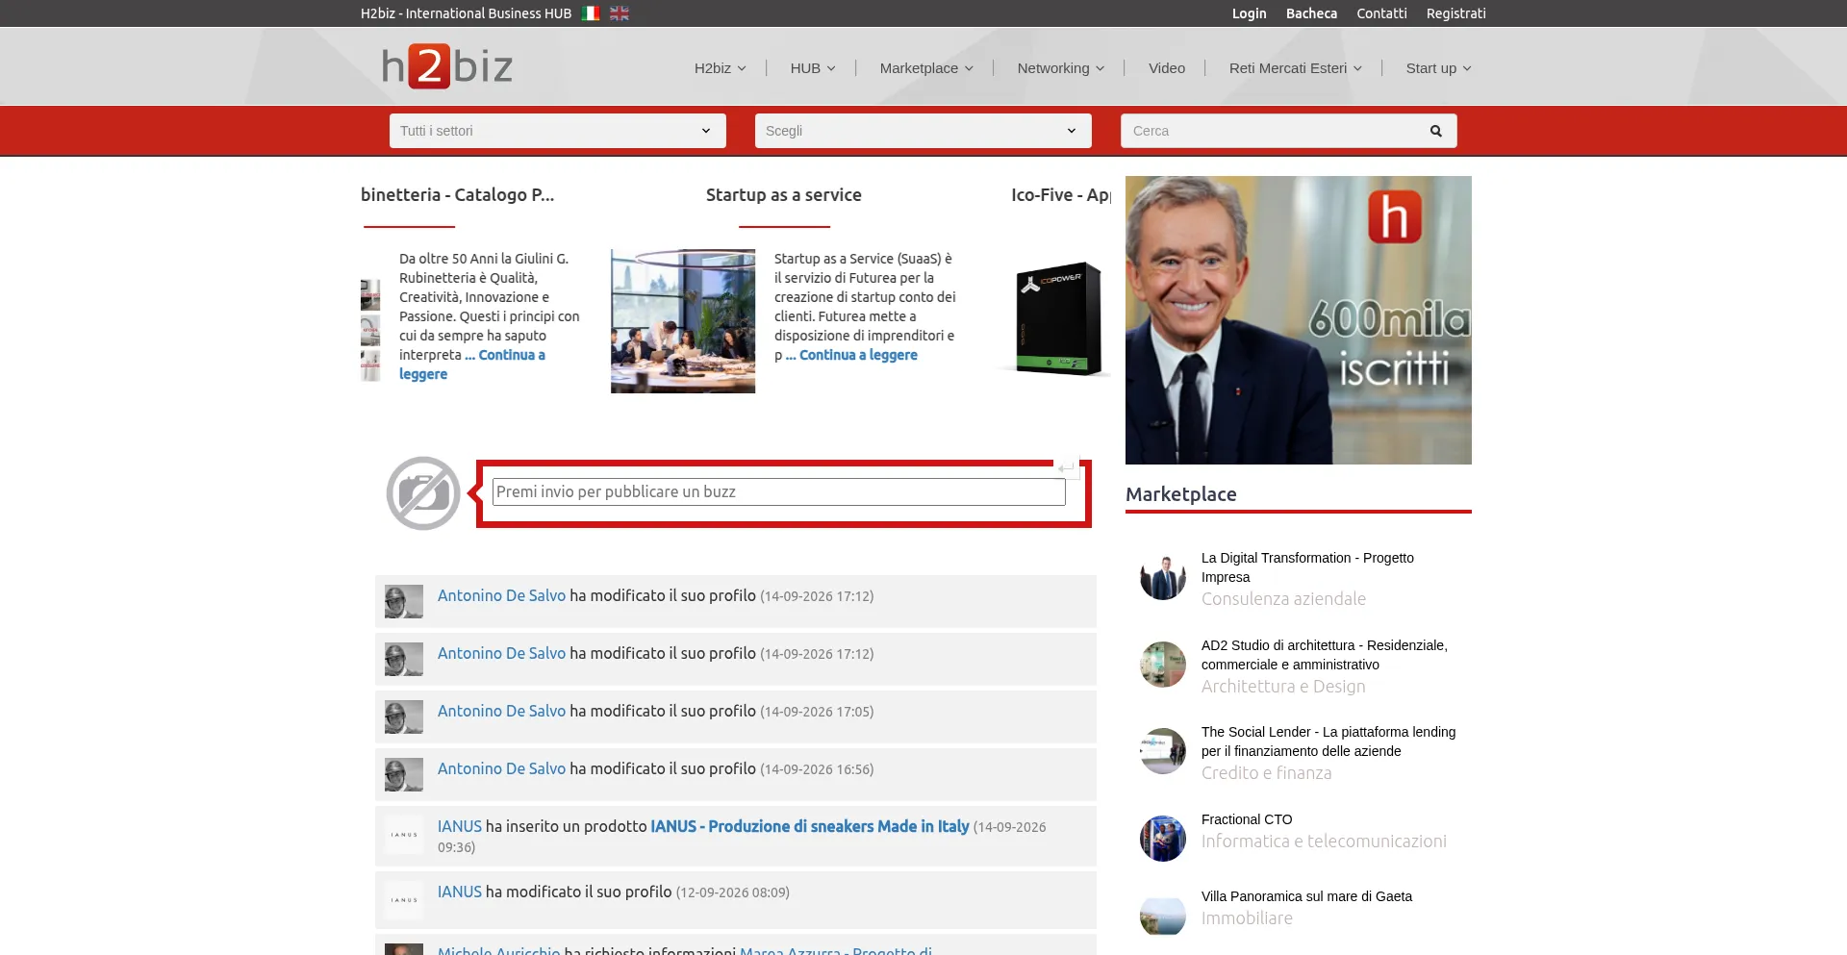1847x955 pixels.
Task: Open IANUS name link in 12-09-2026 entry
Action: point(460,892)
